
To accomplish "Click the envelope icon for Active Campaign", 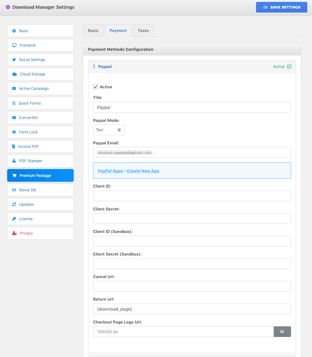I will click(14, 89).
